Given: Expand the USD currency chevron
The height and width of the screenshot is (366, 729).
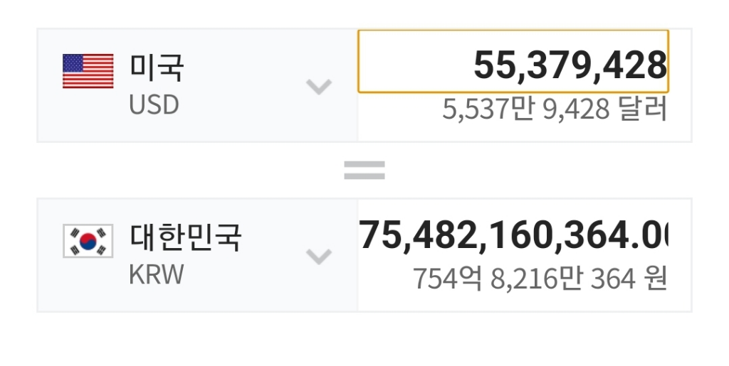Looking at the screenshot, I should click(318, 87).
